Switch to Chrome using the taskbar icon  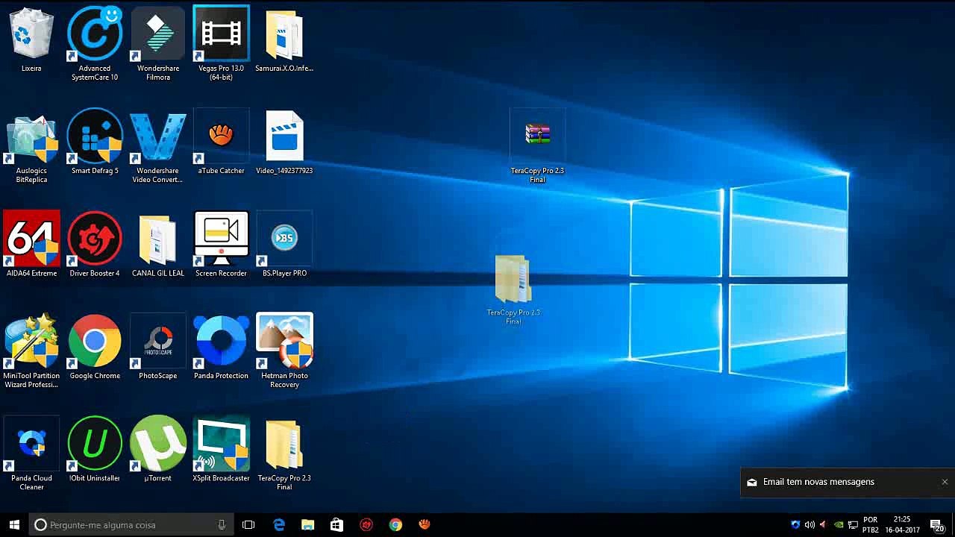pos(395,525)
